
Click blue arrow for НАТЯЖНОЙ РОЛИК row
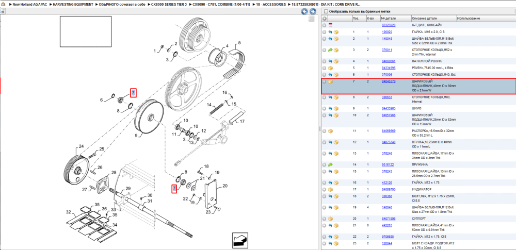pos(330,61)
